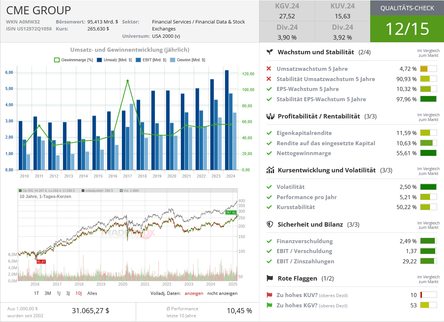Click the 10,45 % average performance value

click(240, 311)
